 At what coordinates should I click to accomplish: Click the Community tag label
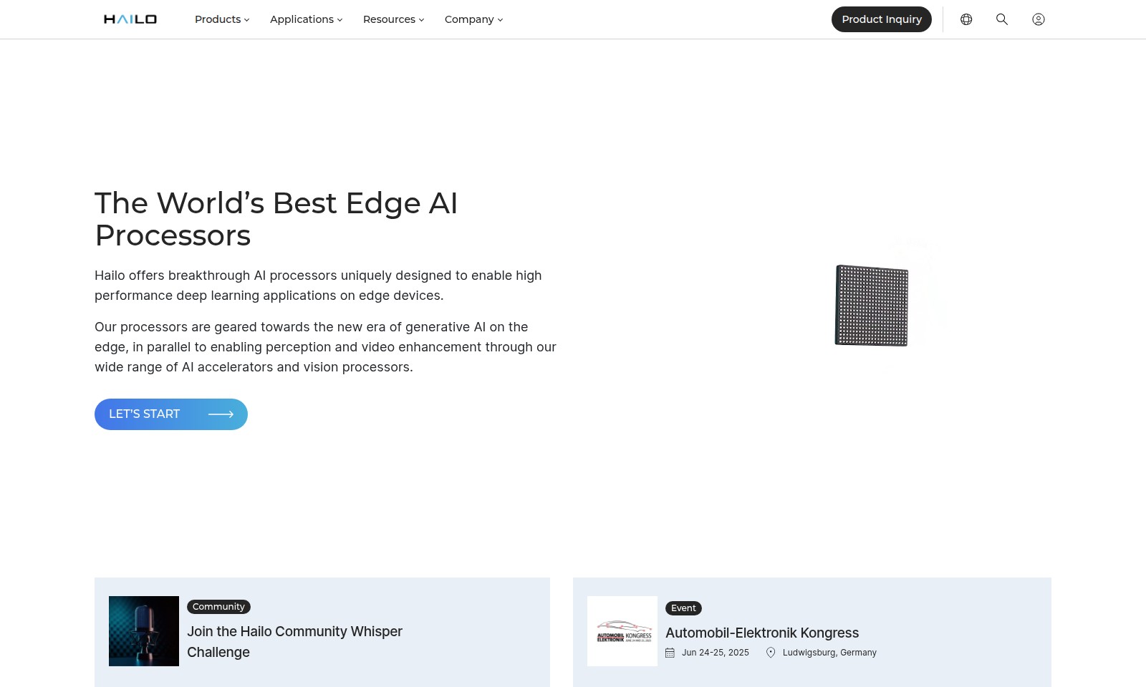pyautogui.click(x=218, y=607)
